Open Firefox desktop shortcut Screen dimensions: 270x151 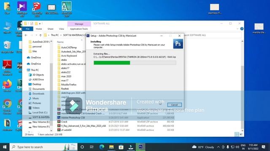tap(7, 86)
